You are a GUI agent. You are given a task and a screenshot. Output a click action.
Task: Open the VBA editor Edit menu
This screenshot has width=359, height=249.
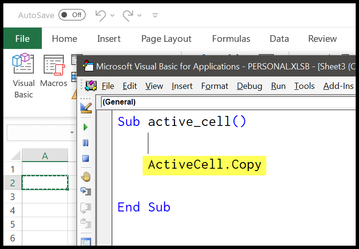(130, 86)
